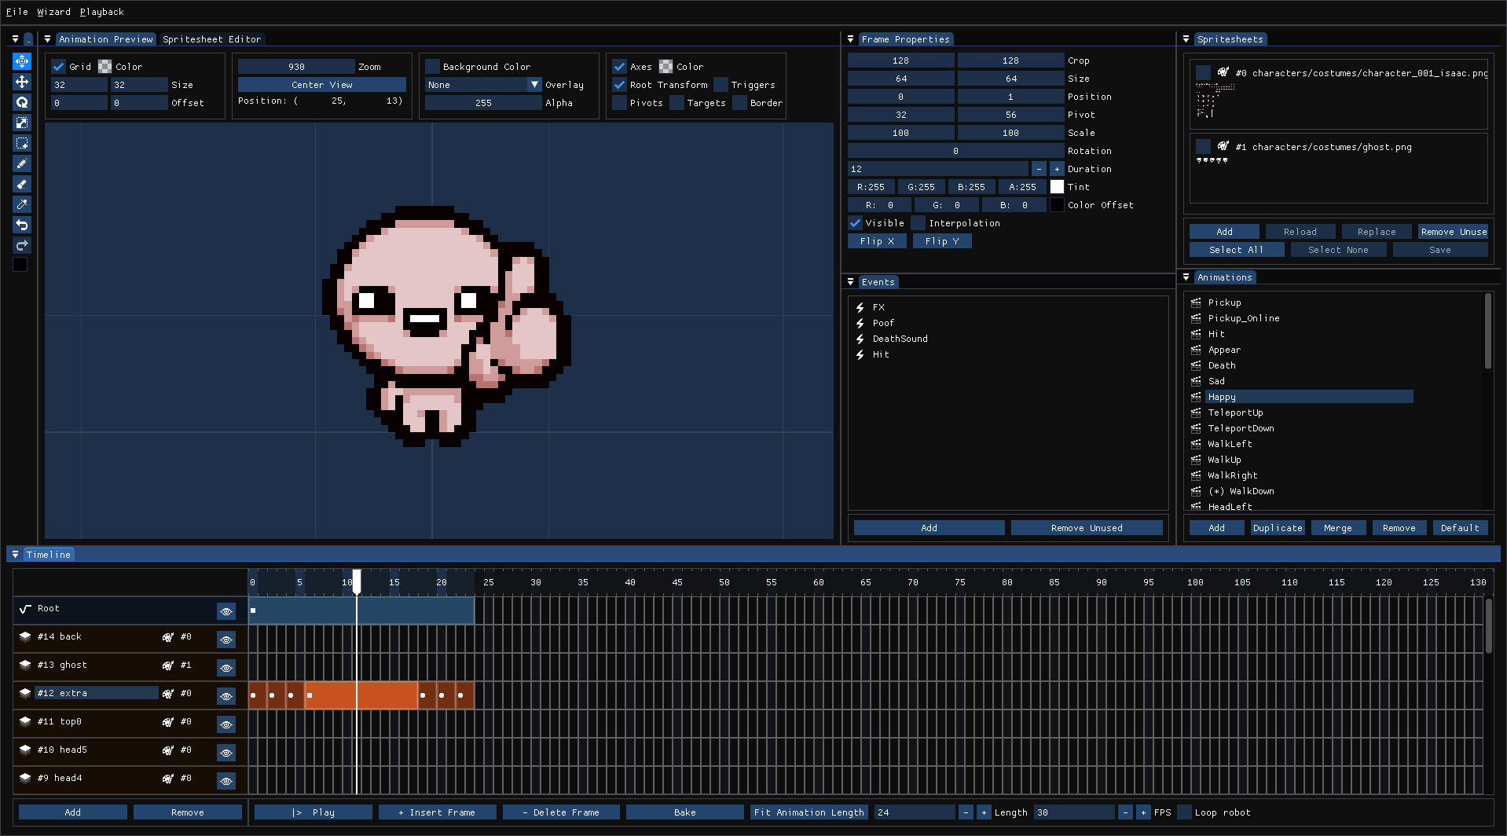
Task: Open the black tool color swatch
Action: click(20, 265)
